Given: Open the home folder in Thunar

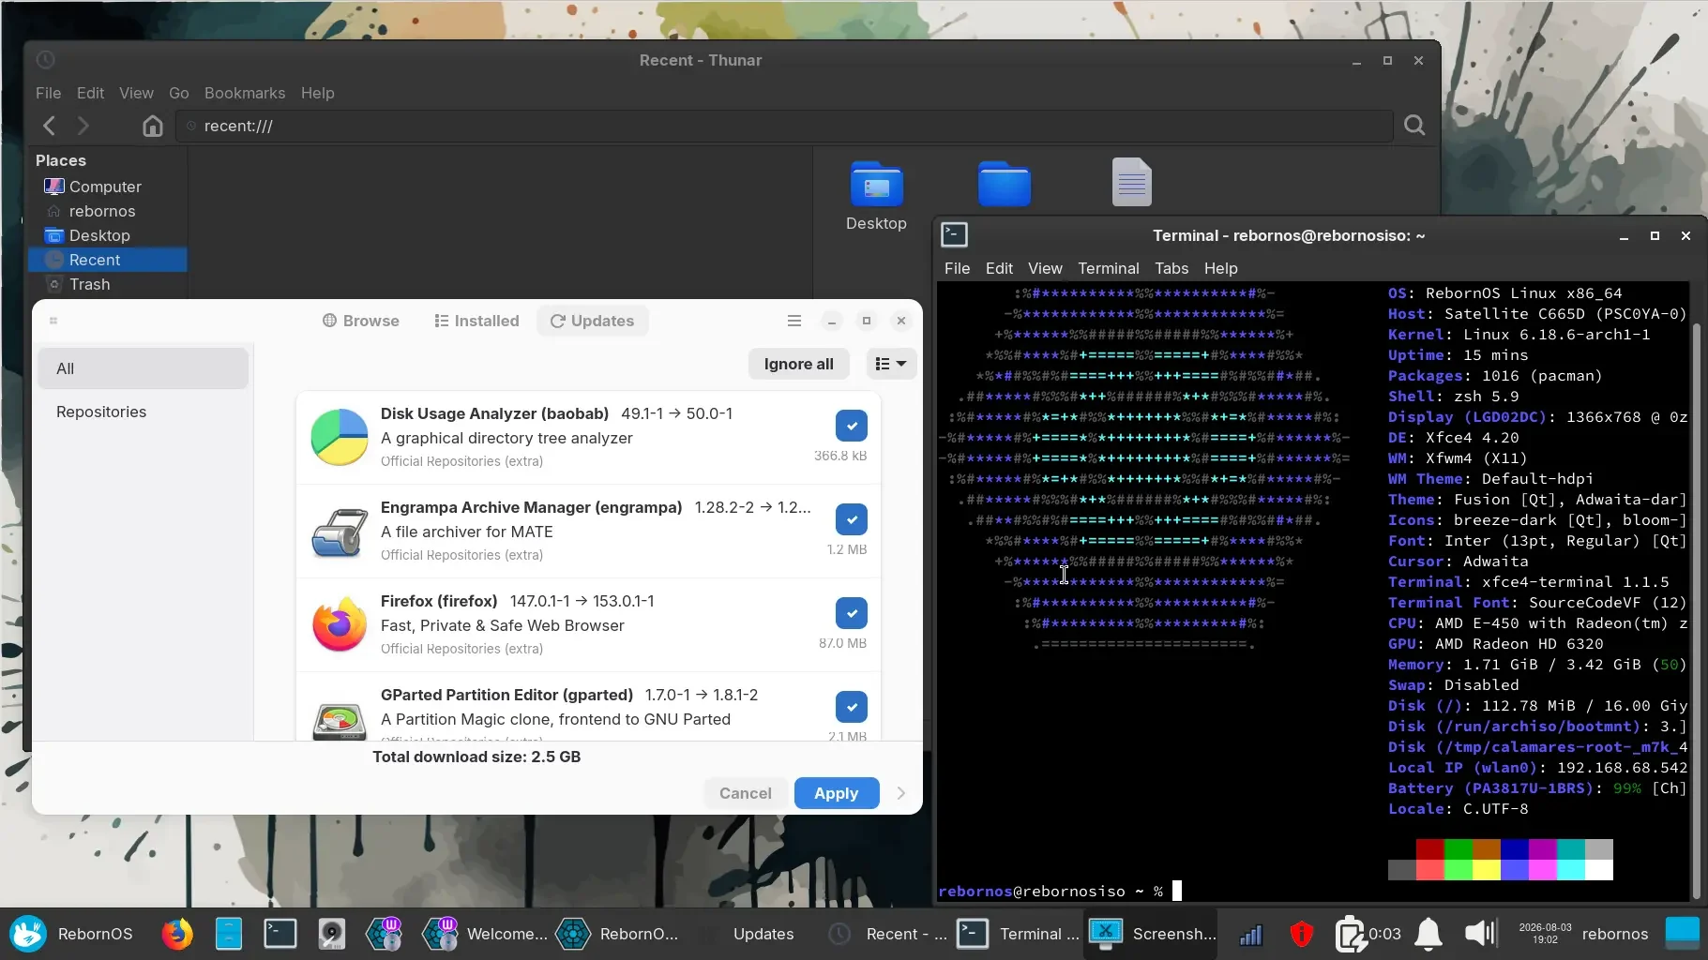Looking at the screenshot, I should click(152, 126).
